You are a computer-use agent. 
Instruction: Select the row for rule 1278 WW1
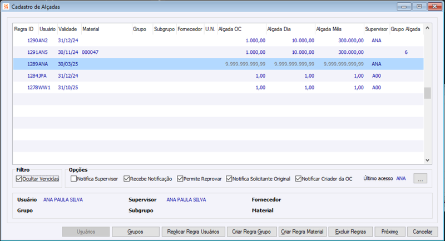point(218,88)
